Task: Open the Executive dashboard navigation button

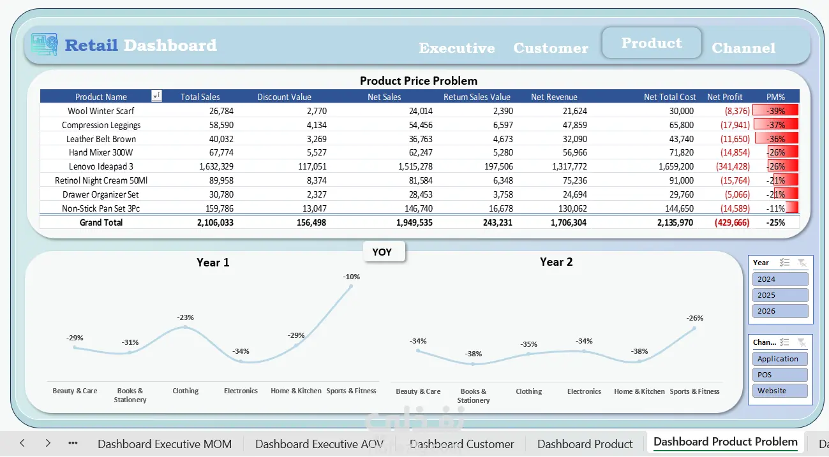Action: point(457,48)
